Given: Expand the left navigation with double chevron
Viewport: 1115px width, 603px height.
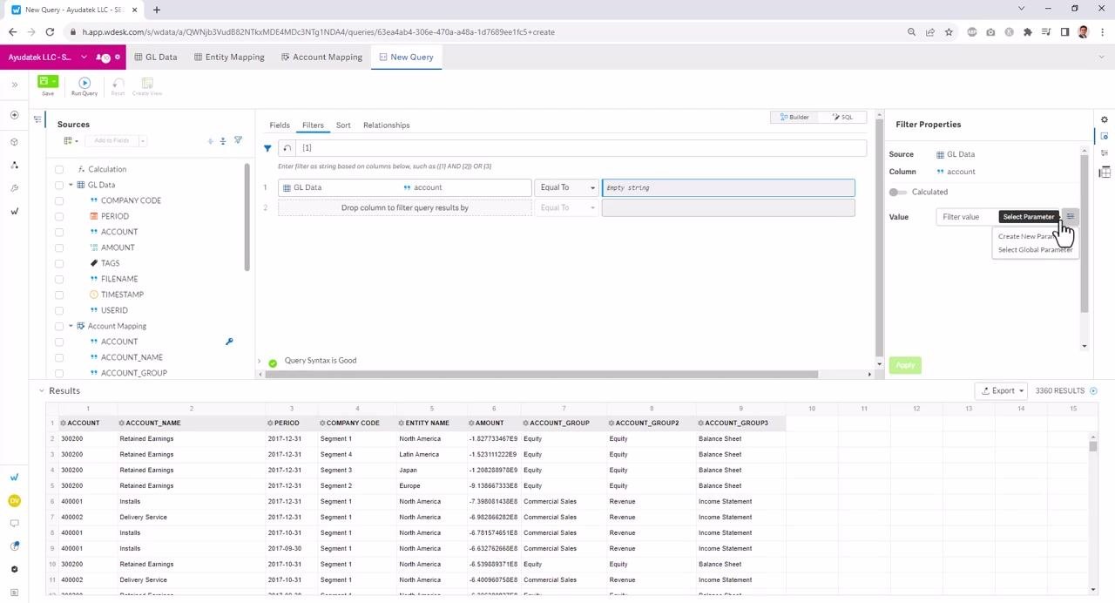Looking at the screenshot, I should click(14, 85).
